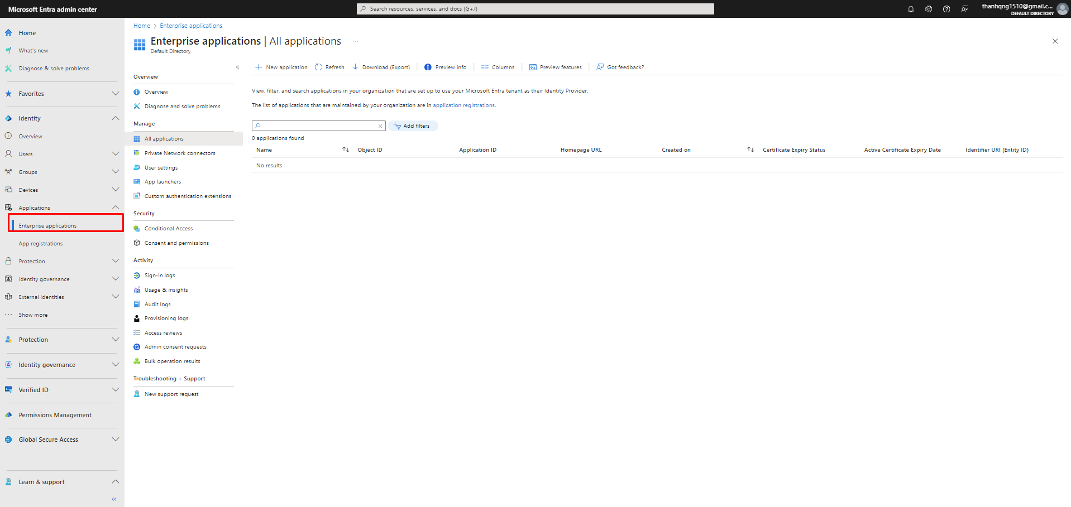
Task: Open notifications bell icon
Action: pyautogui.click(x=911, y=9)
